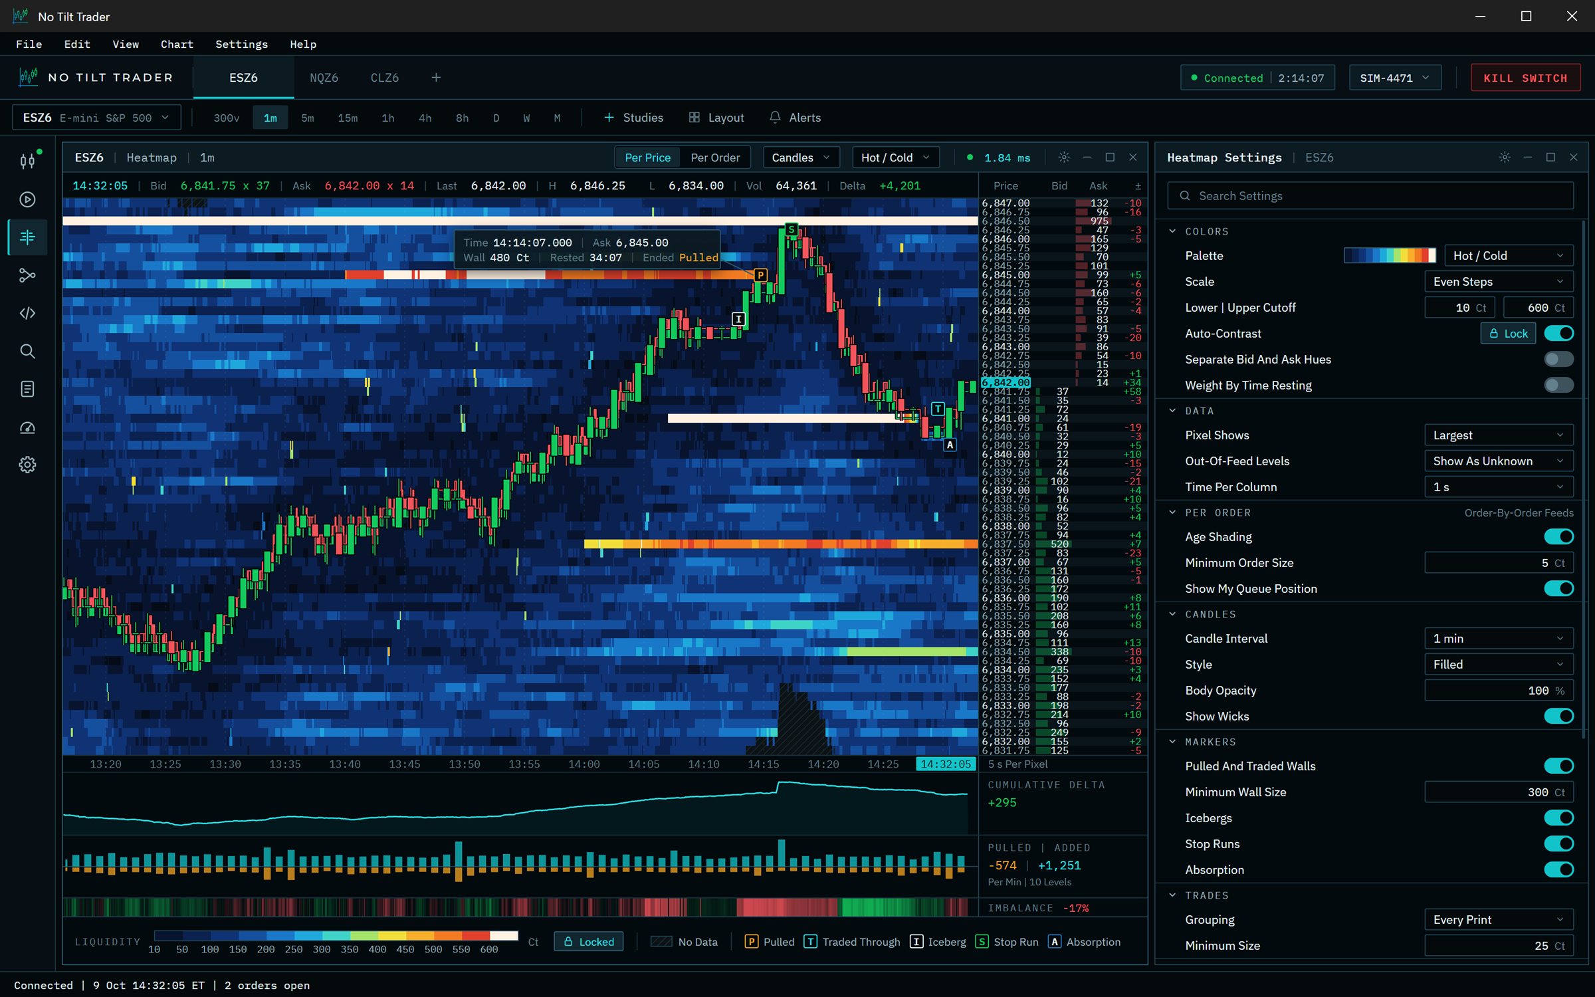1595x997 pixels.
Task: Enable Weight By Time Resting
Action: (x=1558, y=386)
